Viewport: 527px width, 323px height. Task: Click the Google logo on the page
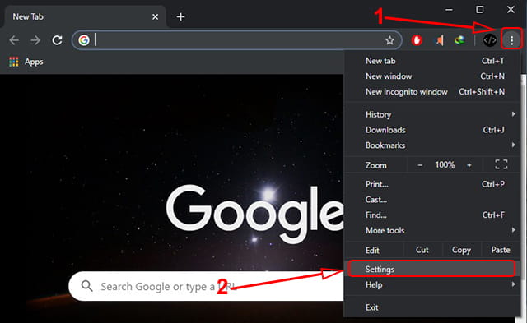point(254,214)
